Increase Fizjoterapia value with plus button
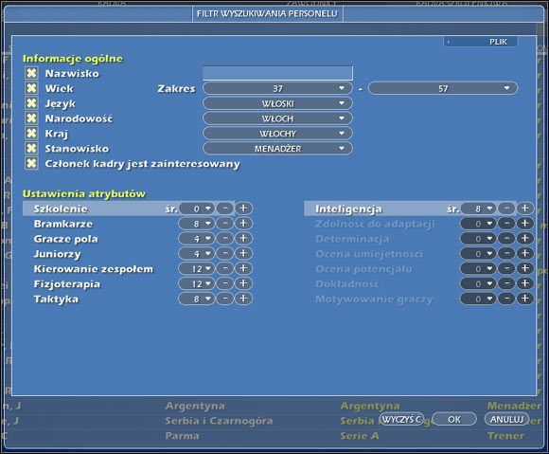This screenshot has width=549, height=454. [x=243, y=284]
